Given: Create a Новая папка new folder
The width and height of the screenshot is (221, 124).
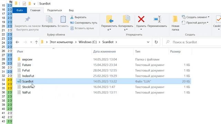Looking at the screenshot, I should (175, 23).
